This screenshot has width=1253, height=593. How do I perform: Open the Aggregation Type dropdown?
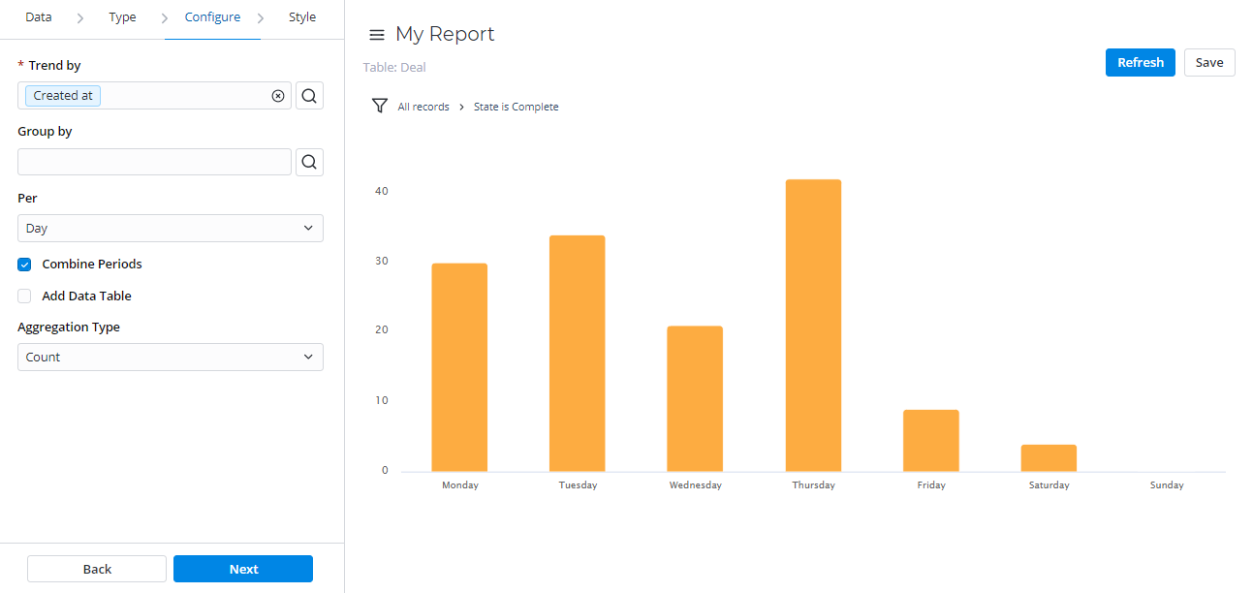[x=170, y=358]
